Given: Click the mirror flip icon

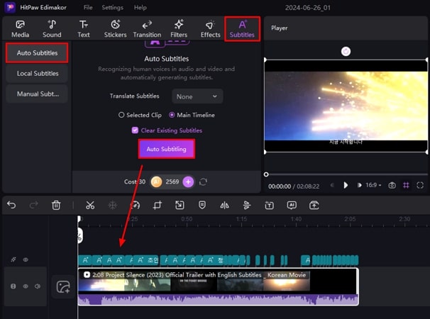Looking at the screenshot, I should [x=224, y=205].
